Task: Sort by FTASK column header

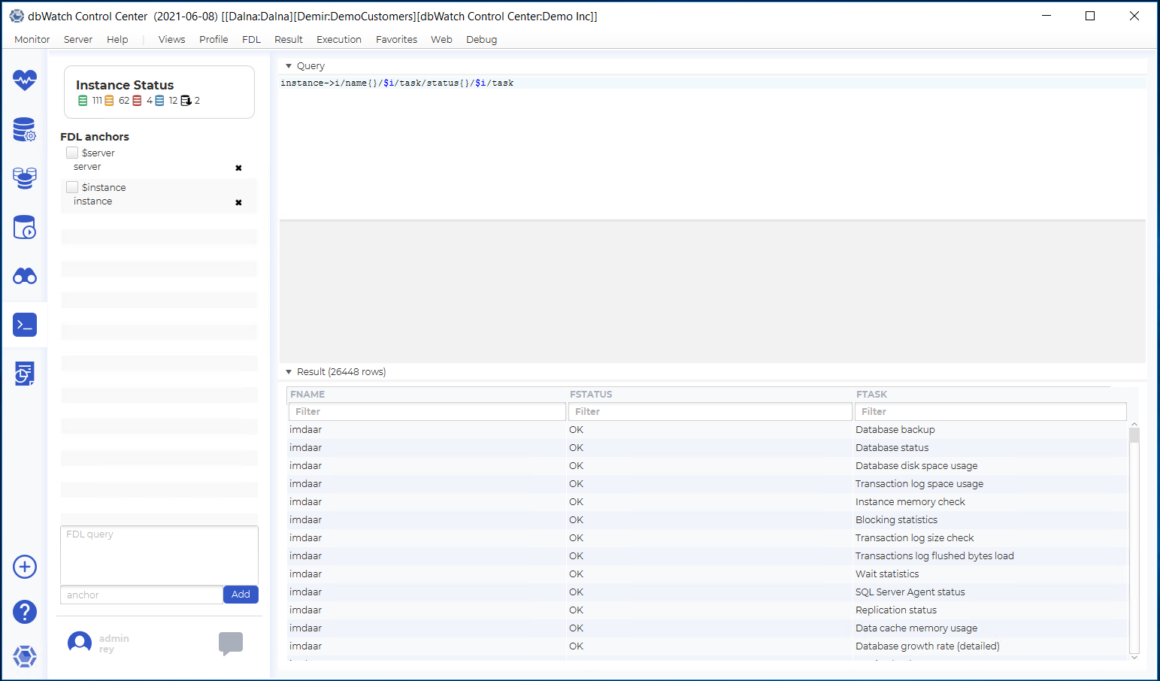Action: (871, 395)
